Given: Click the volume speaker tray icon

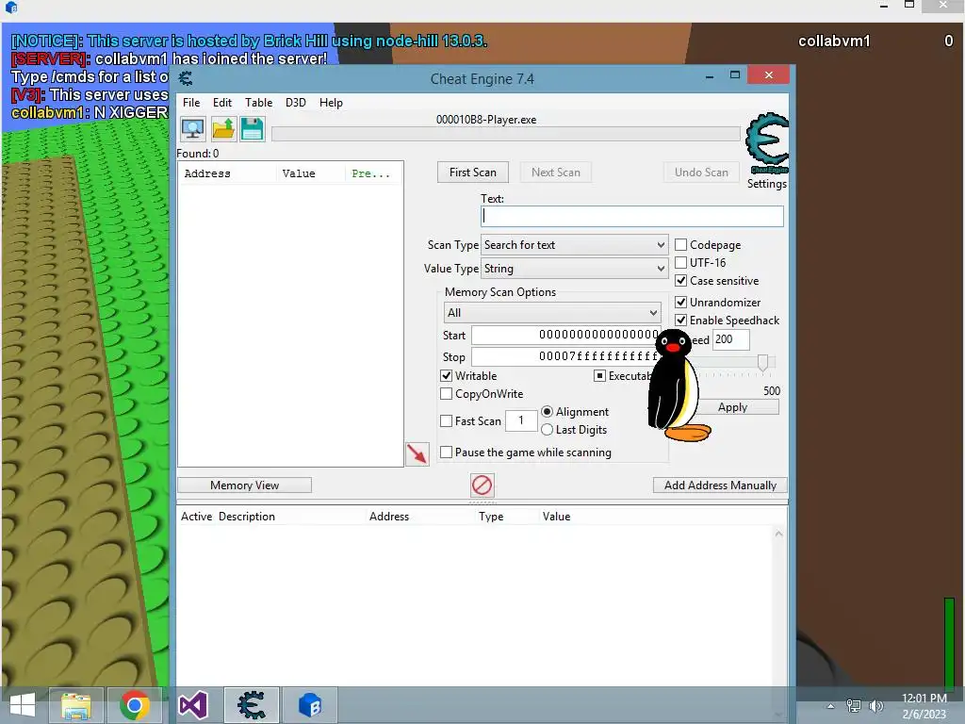Looking at the screenshot, I should (x=875, y=706).
